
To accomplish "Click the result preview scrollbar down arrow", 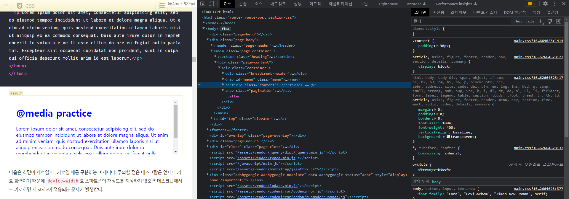I will coord(175,152).
